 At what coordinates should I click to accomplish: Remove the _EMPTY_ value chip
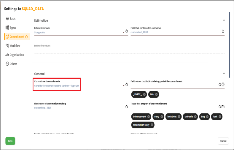point(144,94)
